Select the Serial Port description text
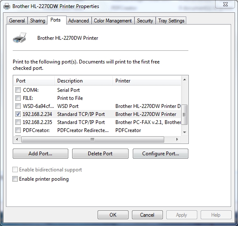The width and height of the screenshot is (238, 226). pos(68,90)
